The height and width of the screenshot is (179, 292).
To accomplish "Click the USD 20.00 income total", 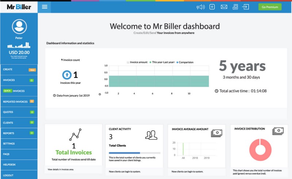I will [19, 52].
